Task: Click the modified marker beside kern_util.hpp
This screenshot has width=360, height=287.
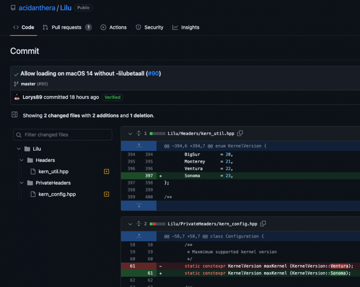Action: pyautogui.click(x=107, y=171)
